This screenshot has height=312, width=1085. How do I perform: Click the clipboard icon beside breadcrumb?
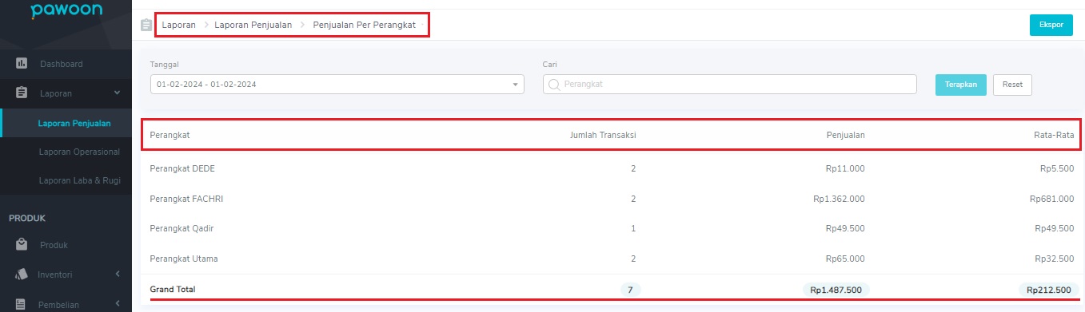(146, 25)
